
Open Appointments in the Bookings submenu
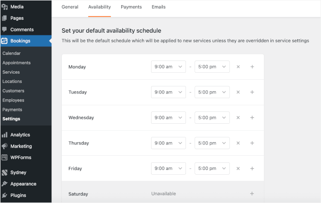click(x=17, y=63)
